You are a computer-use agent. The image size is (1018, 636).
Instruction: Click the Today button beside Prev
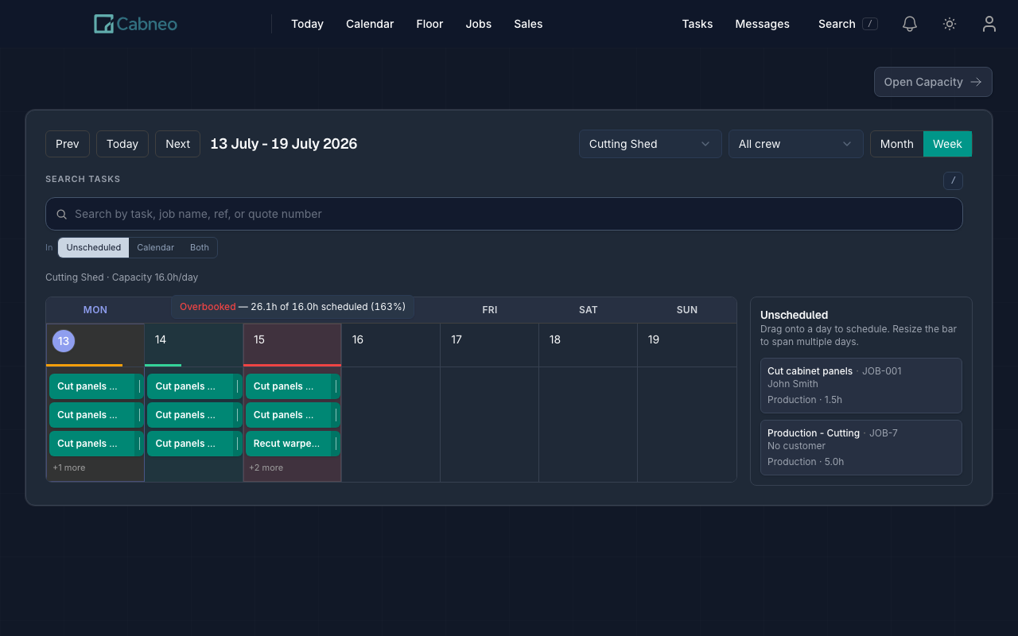[x=122, y=144]
